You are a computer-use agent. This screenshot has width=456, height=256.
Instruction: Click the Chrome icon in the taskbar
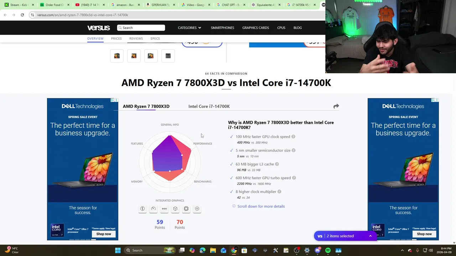234,250
